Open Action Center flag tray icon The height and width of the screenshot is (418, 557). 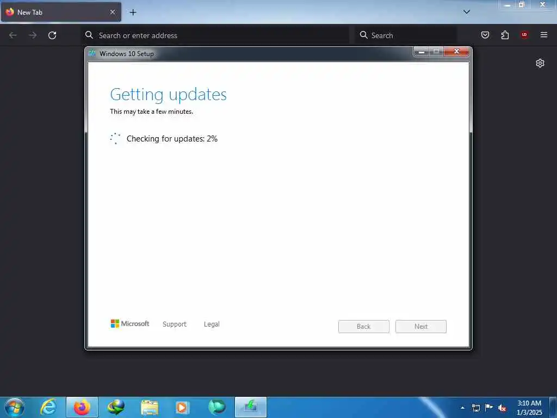(x=489, y=407)
